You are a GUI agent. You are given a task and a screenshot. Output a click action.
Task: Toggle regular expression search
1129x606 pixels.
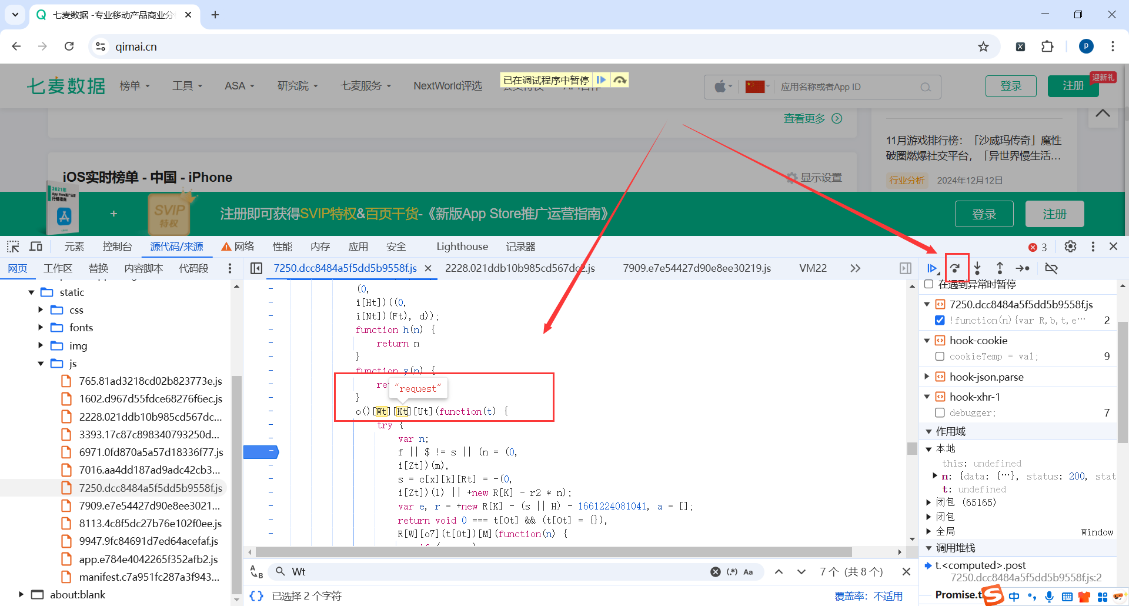pos(732,572)
